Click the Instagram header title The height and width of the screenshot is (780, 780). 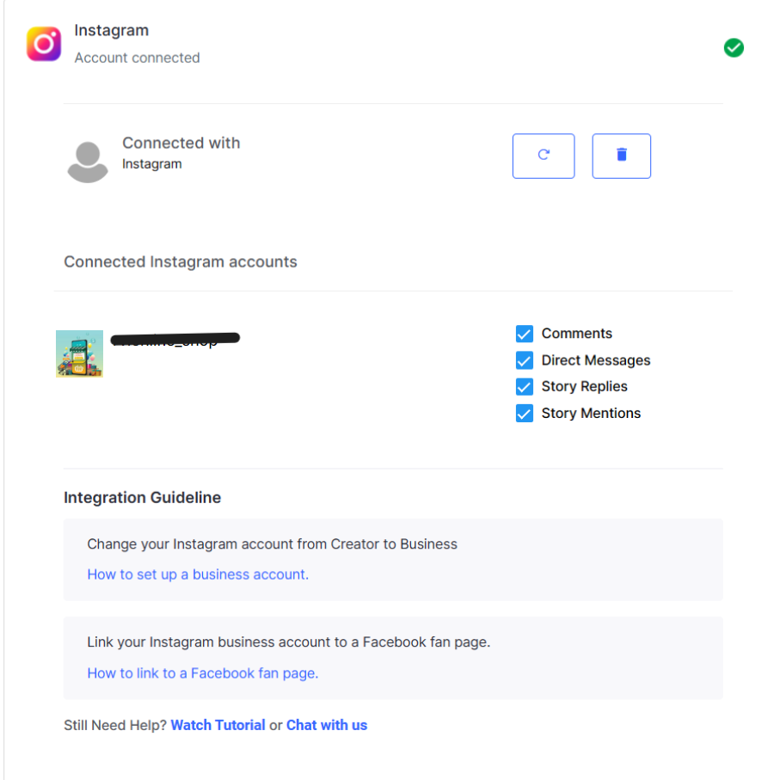[x=112, y=30]
